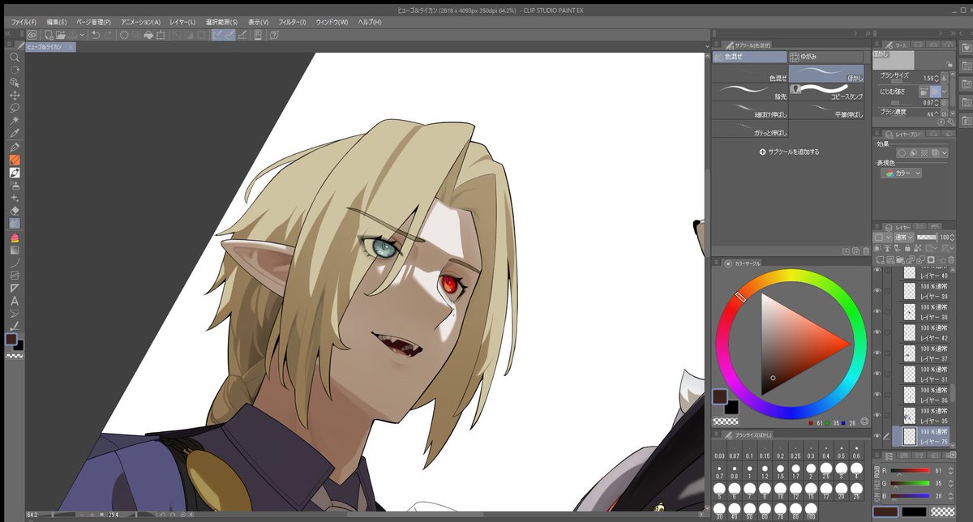This screenshot has width=973, height=522.
Task: Pick brush size preset 0.7
Action: pos(719,471)
